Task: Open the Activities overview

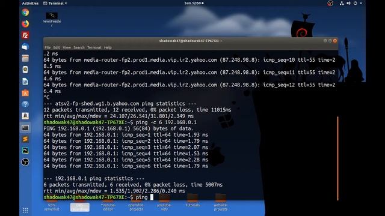Action: 30,3
